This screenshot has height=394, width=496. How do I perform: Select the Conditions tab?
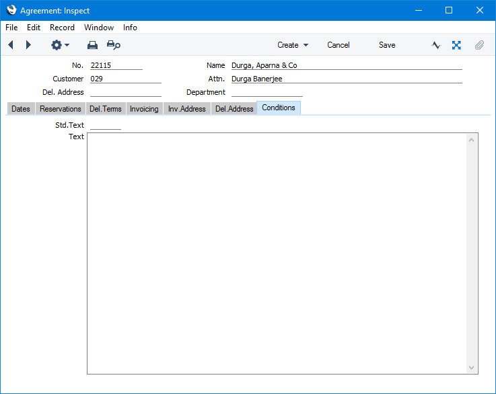point(279,108)
